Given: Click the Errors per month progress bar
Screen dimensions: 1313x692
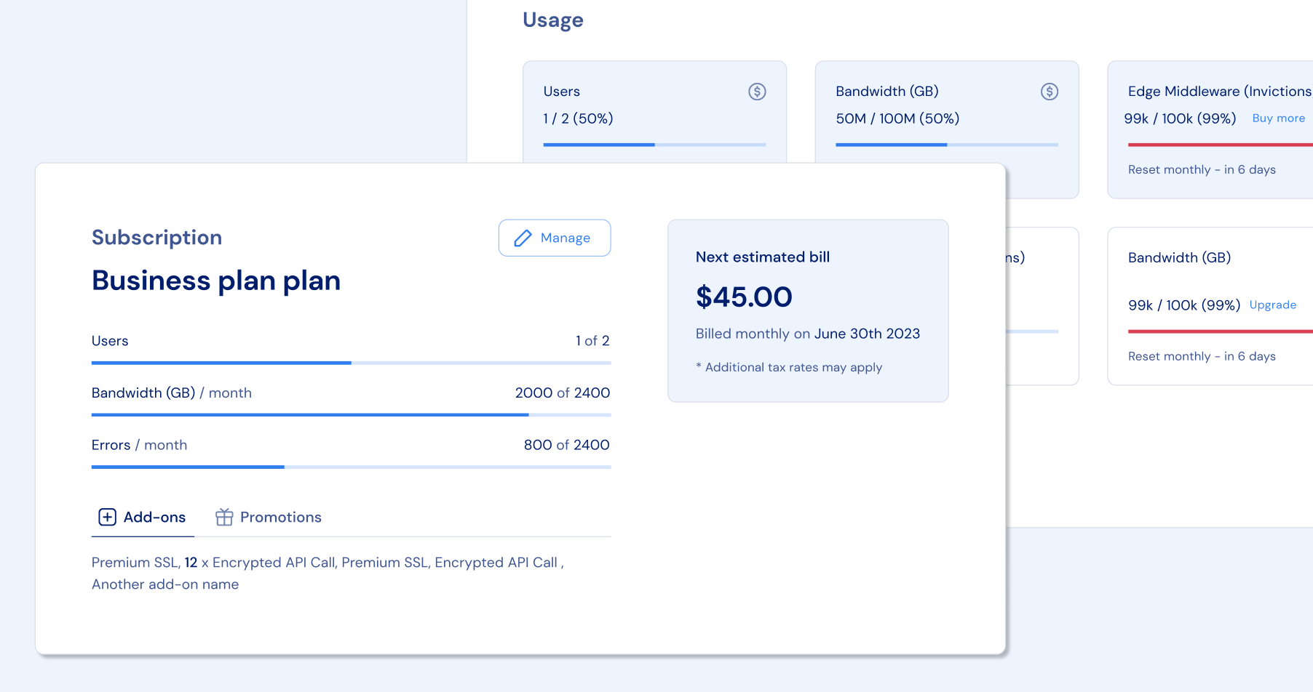Looking at the screenshot, I should [x=351, y=467].
